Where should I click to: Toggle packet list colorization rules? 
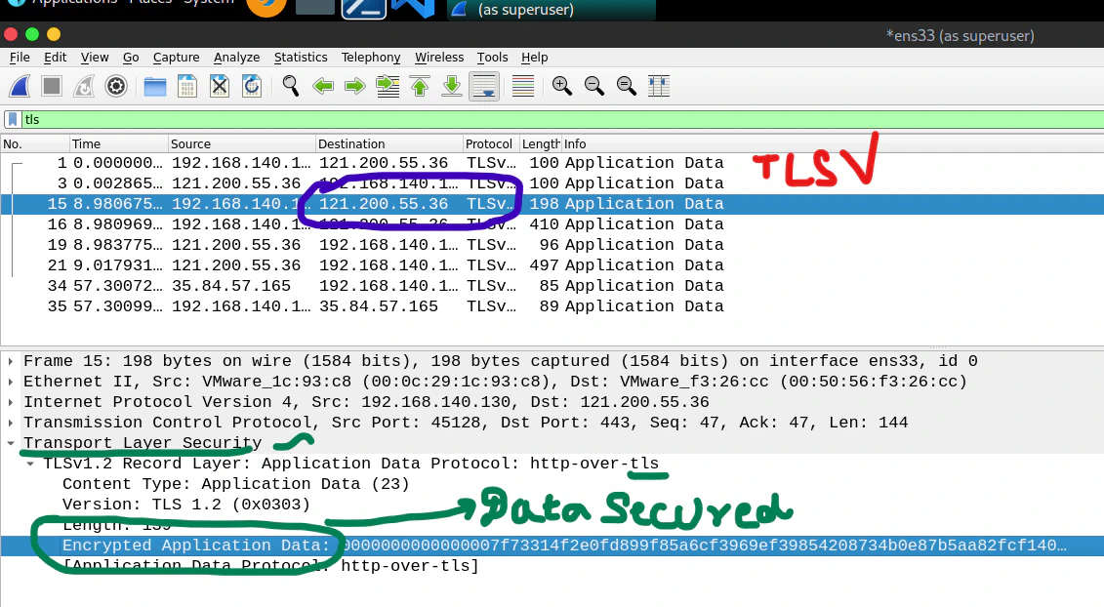pyautogui.click(x=523, y=86)
